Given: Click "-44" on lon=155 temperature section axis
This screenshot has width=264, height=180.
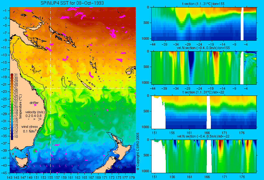Looking at the screenshot, I should (x=153, y=44).
